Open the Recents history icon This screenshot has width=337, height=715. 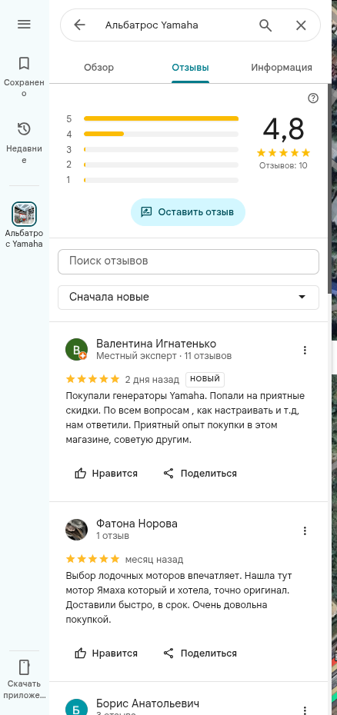[x=24, y=129]
